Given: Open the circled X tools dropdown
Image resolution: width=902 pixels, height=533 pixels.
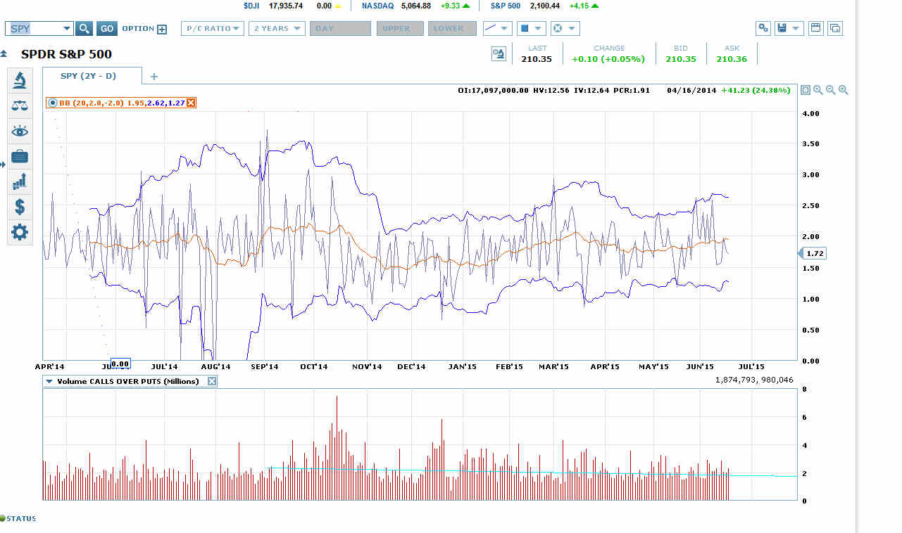Looking at the screenshot, I should click(565, 29).
